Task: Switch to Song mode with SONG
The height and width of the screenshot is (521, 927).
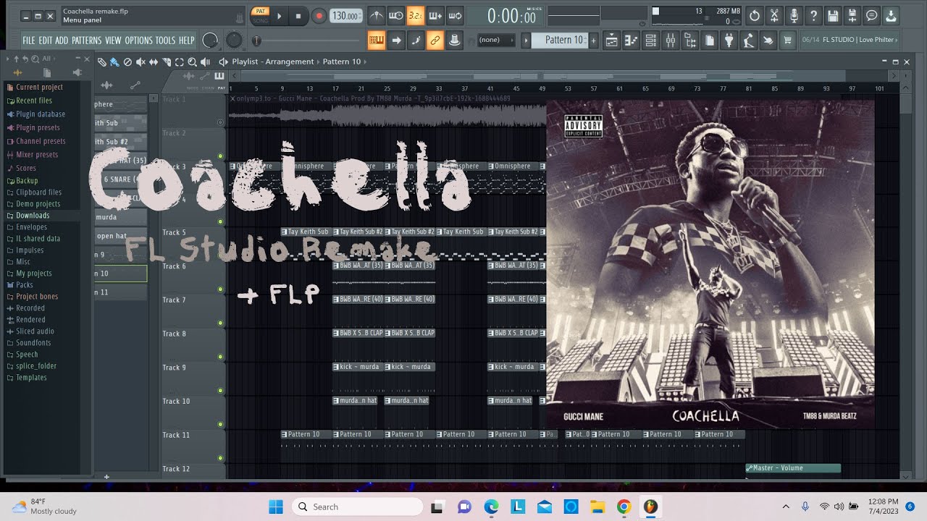Action: pos(260,20)
